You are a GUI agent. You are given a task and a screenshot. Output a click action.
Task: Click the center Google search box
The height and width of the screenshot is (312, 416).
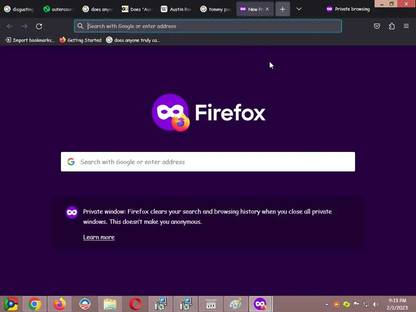click(208, 162)
